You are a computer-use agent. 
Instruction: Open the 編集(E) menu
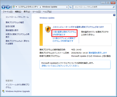tap(18, 12)
